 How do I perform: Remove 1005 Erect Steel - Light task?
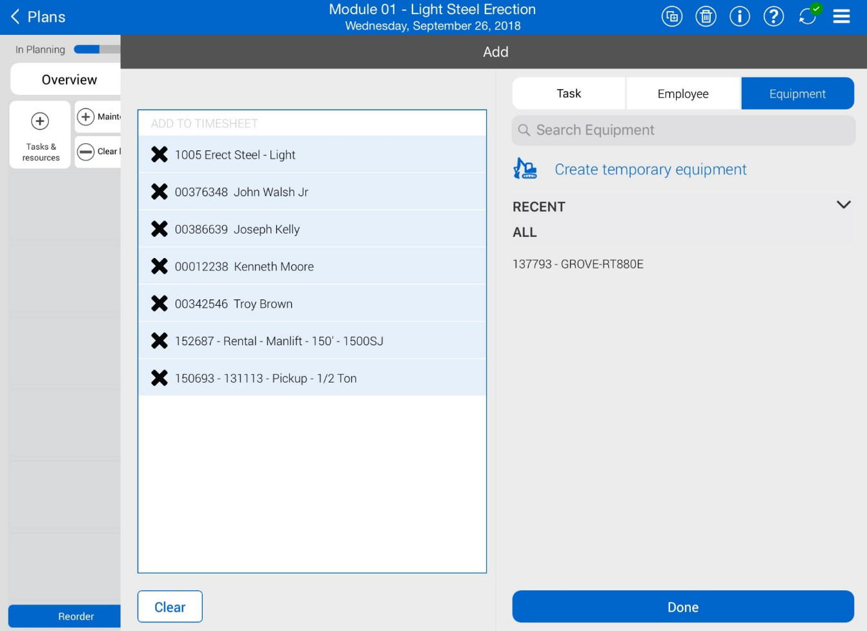[x=159, y=154]
